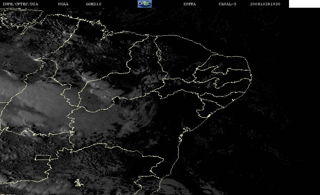Click the CPTEC logo in the header
The image size is (320, 195).
[x=144, y=4]
